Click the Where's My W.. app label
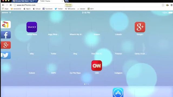This screenshot has height=97, width=173. pos(76,34)
